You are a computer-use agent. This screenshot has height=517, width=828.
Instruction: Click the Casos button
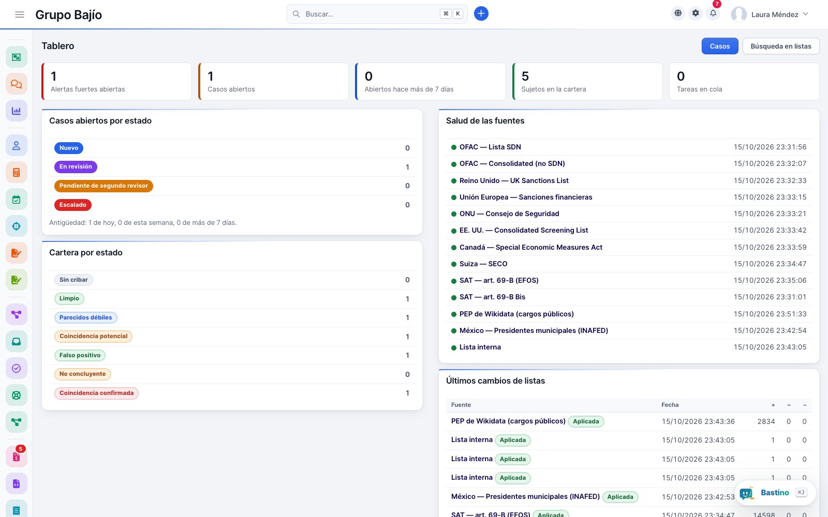click(x=720, y=46)
